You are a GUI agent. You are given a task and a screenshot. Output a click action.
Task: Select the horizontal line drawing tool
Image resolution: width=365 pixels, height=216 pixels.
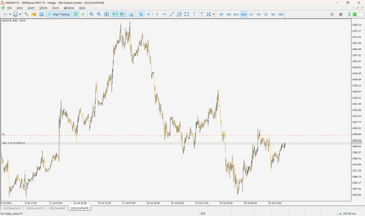(x=164, y=15)
